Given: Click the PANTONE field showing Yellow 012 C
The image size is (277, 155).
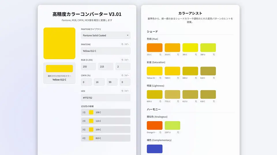Looking at the screenshot, I should pos(106,51).
